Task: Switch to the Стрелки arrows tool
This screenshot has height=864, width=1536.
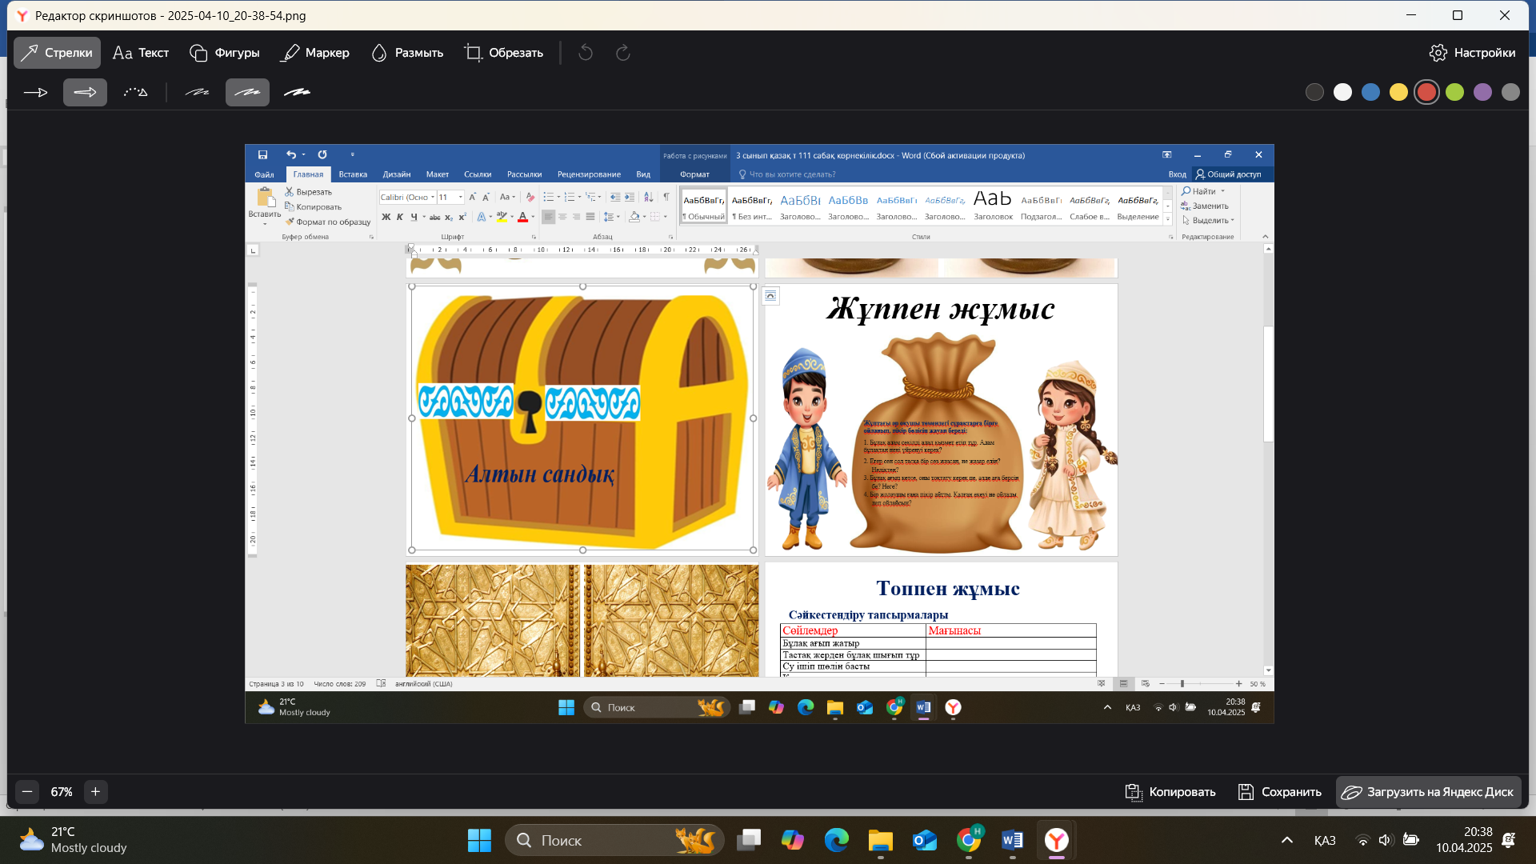Action: click(57, 53)
